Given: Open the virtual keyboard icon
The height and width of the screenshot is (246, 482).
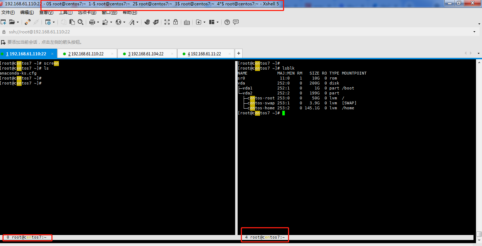Looking at the screenshot, I should (187, 22).
